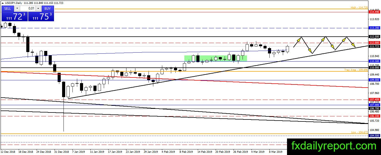Collapse the one-click trading panel triangle

[2, 3]
